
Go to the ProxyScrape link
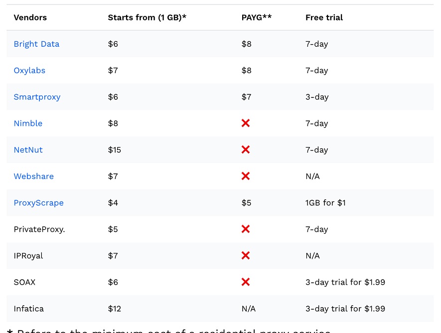point(38,203)
